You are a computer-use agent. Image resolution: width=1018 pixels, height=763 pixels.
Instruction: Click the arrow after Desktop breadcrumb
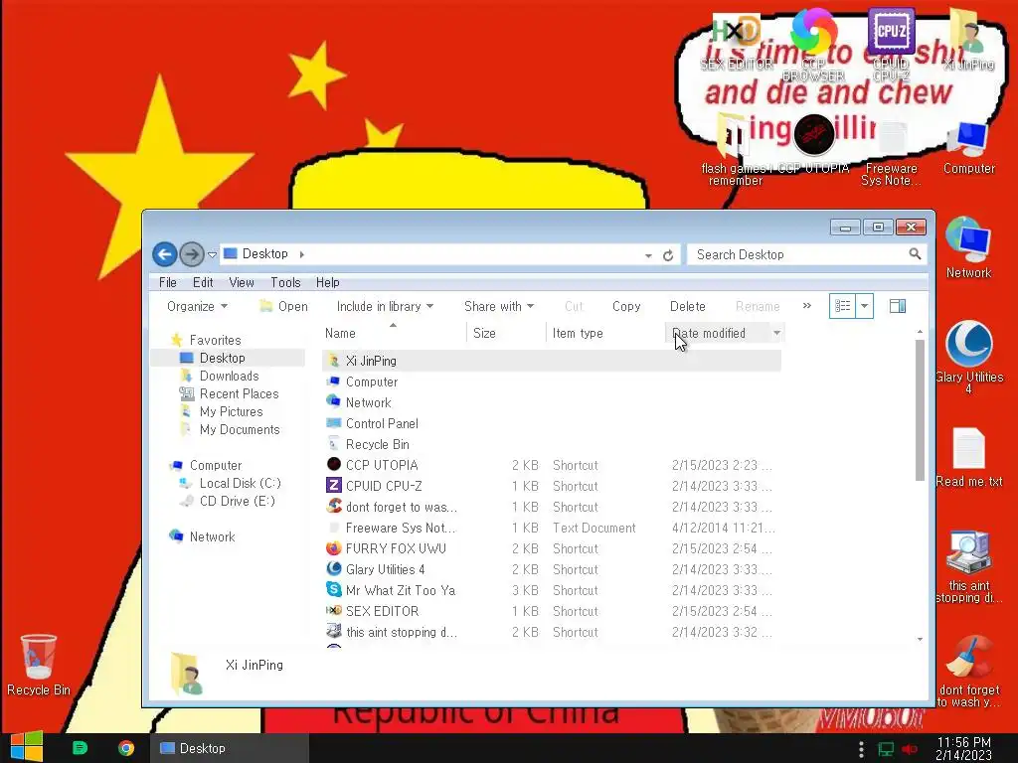[x=302, y=254]
